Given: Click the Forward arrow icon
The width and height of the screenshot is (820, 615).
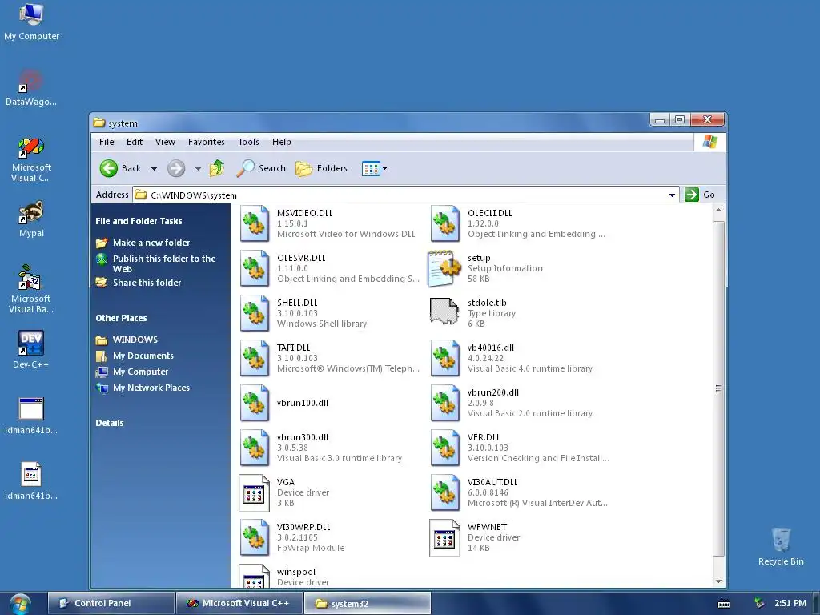Looking at the screenshot, I should (x=176, y=168).
